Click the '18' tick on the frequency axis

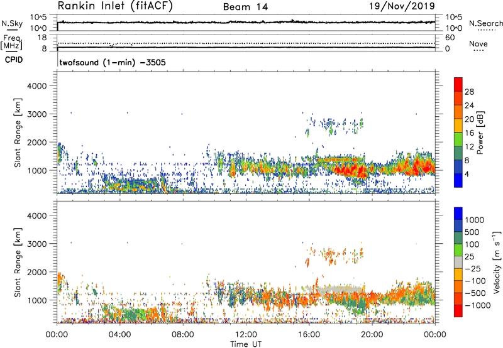42,38
